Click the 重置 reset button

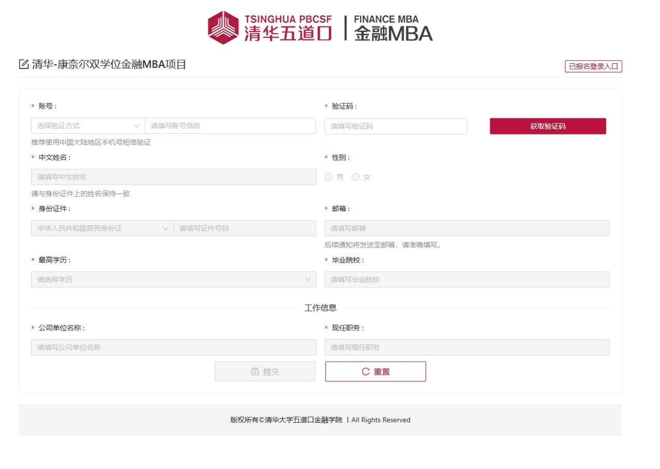click(x=376, y=371)
